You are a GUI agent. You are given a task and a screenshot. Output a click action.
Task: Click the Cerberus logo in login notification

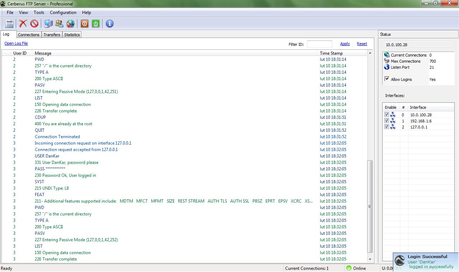[x=400, y=261]
